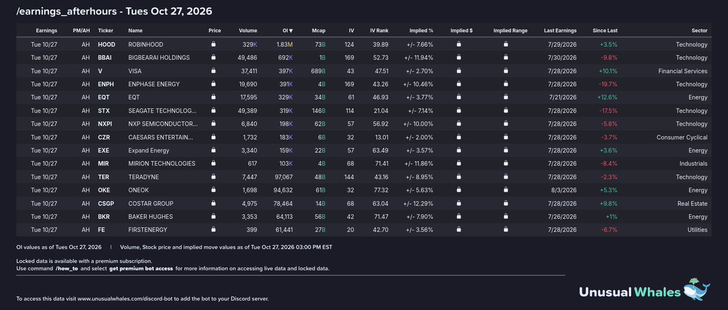Click the Mcap column header

coord(319,30)
